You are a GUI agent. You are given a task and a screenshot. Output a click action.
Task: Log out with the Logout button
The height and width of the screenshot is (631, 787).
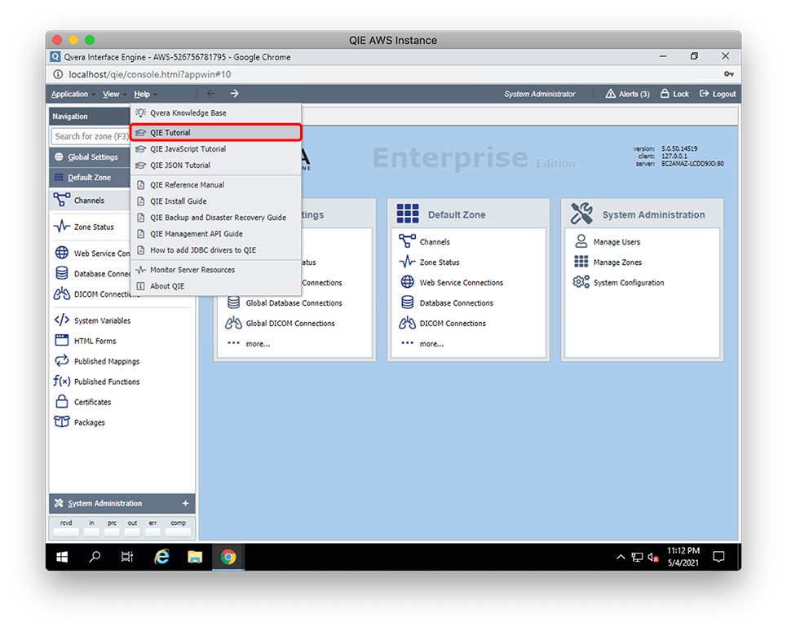point(718,94)
